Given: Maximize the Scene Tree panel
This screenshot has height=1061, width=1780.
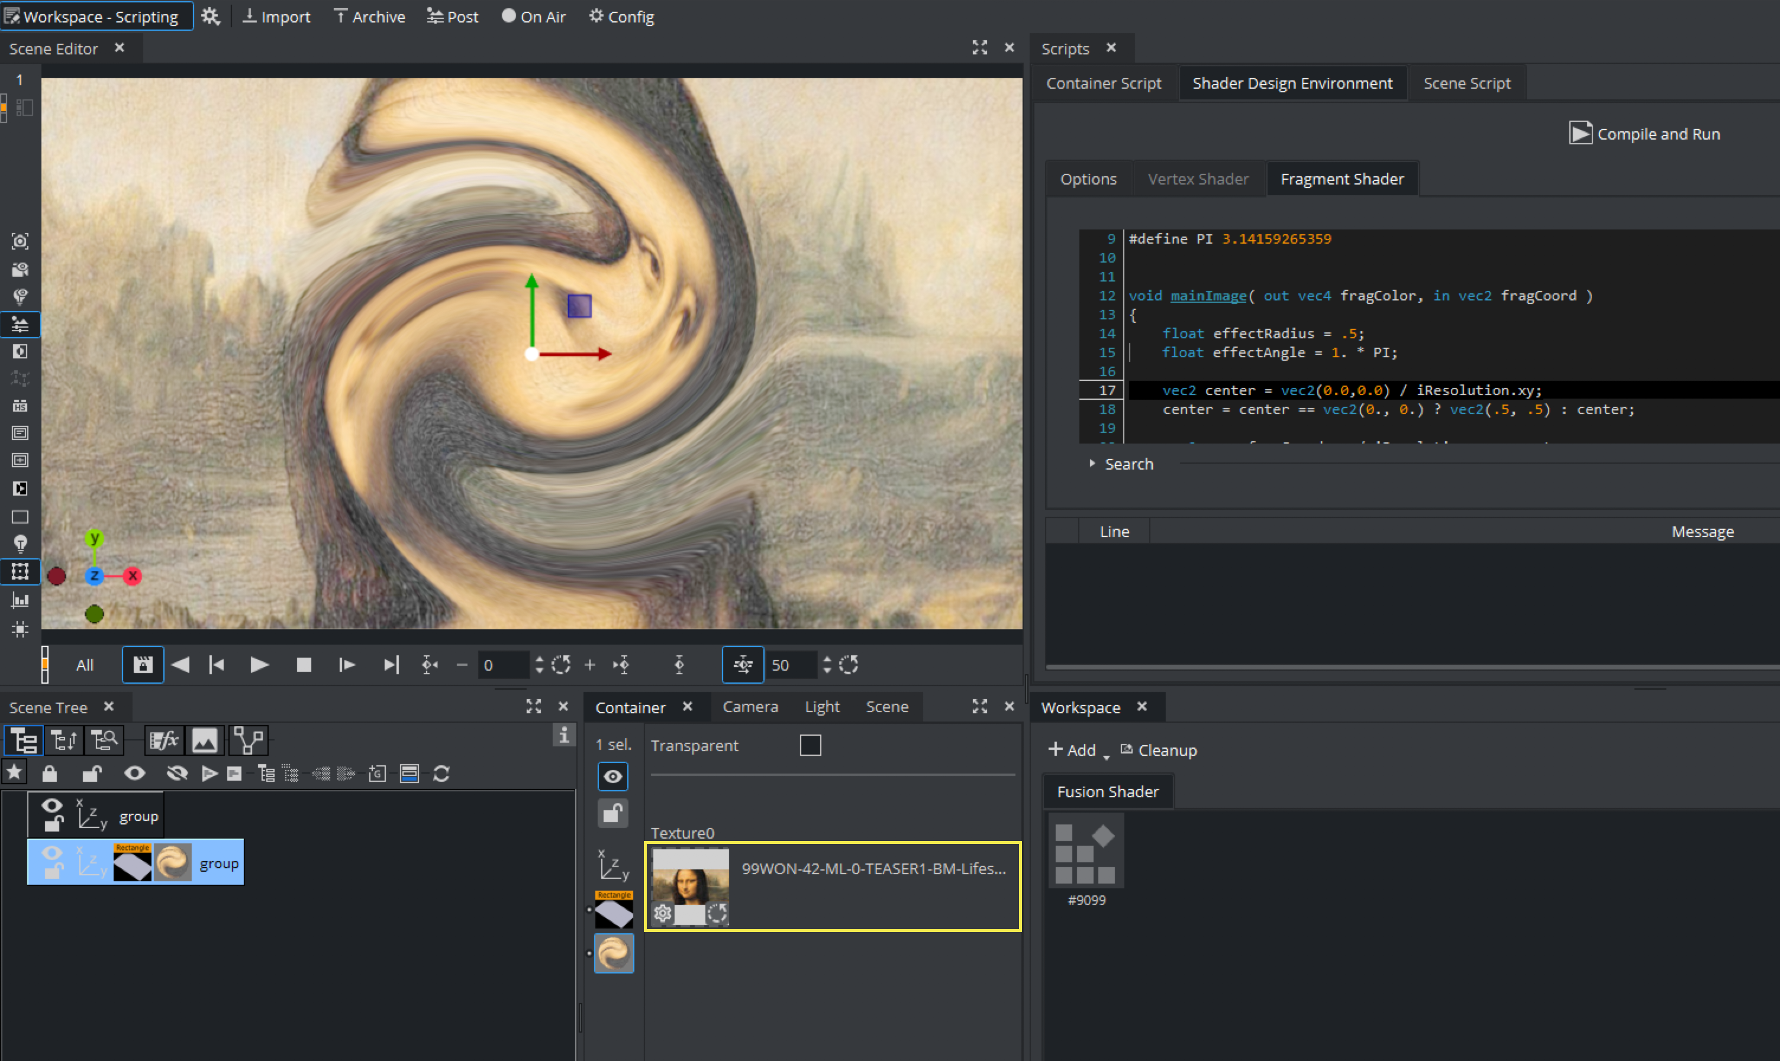Looking at the screenshot, I should click(534, 706).
